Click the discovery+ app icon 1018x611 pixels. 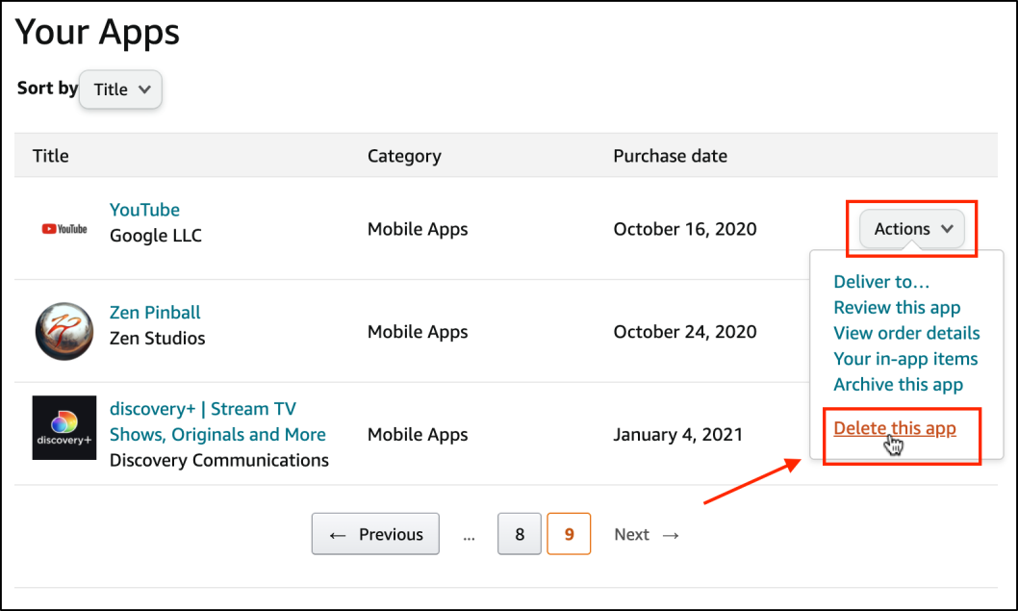(64, 427)
